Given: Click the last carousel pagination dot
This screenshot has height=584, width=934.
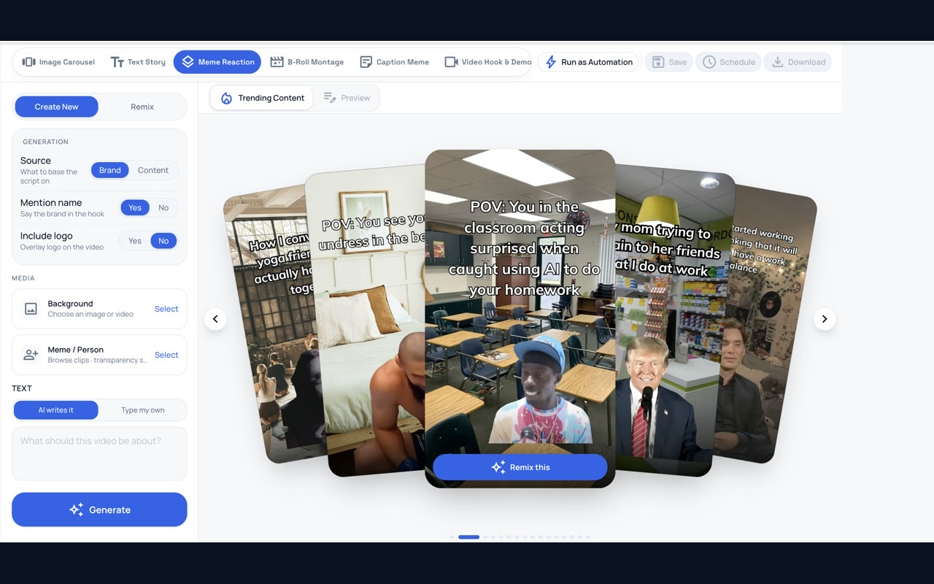Looking at the screenshot, I should (587, 537).
